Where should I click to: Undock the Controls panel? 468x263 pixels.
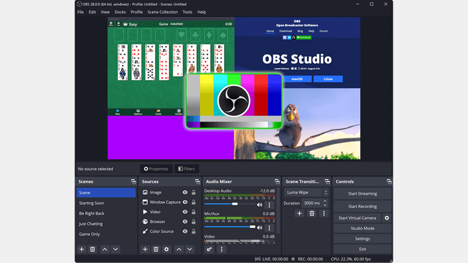(x=389, y=182)
